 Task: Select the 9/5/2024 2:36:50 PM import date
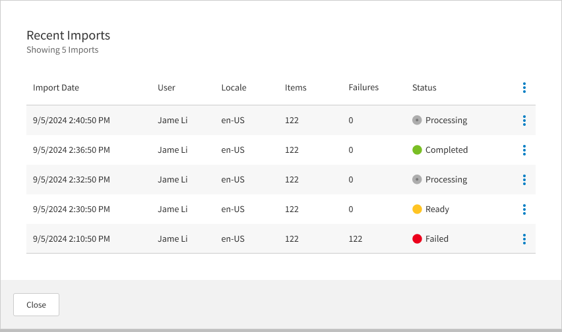pyautogui.click(x=71, y=150)
